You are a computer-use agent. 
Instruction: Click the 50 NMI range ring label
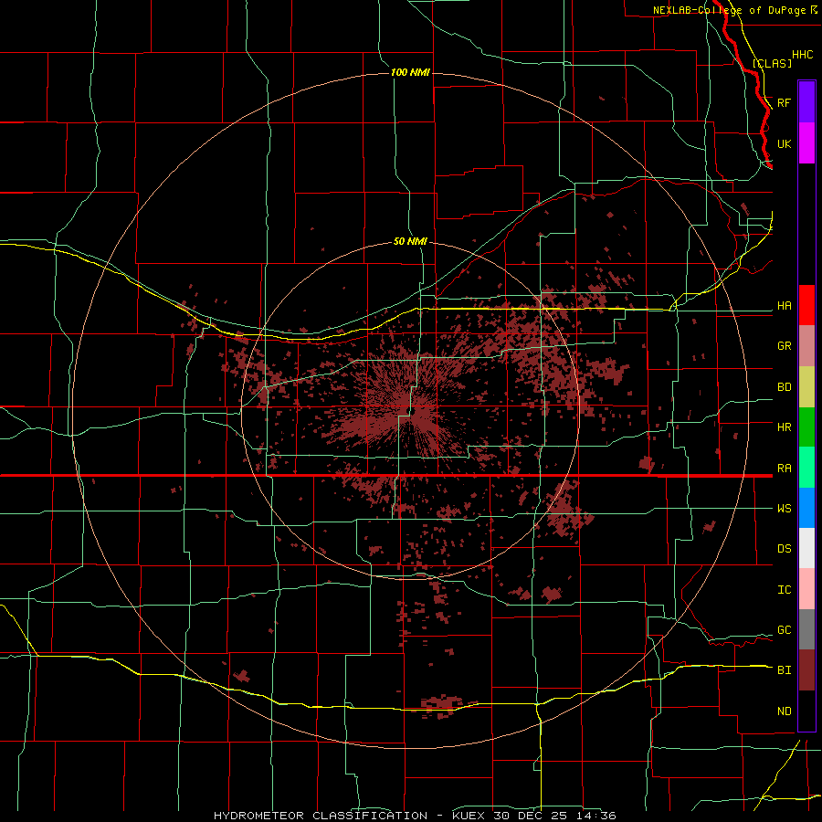tap(410, 241)
